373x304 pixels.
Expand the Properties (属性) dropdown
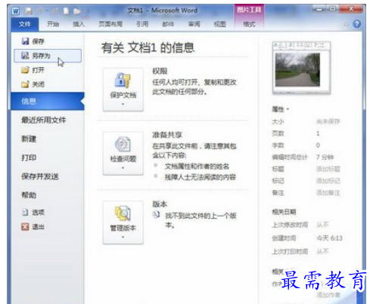(x=281, y=109)
